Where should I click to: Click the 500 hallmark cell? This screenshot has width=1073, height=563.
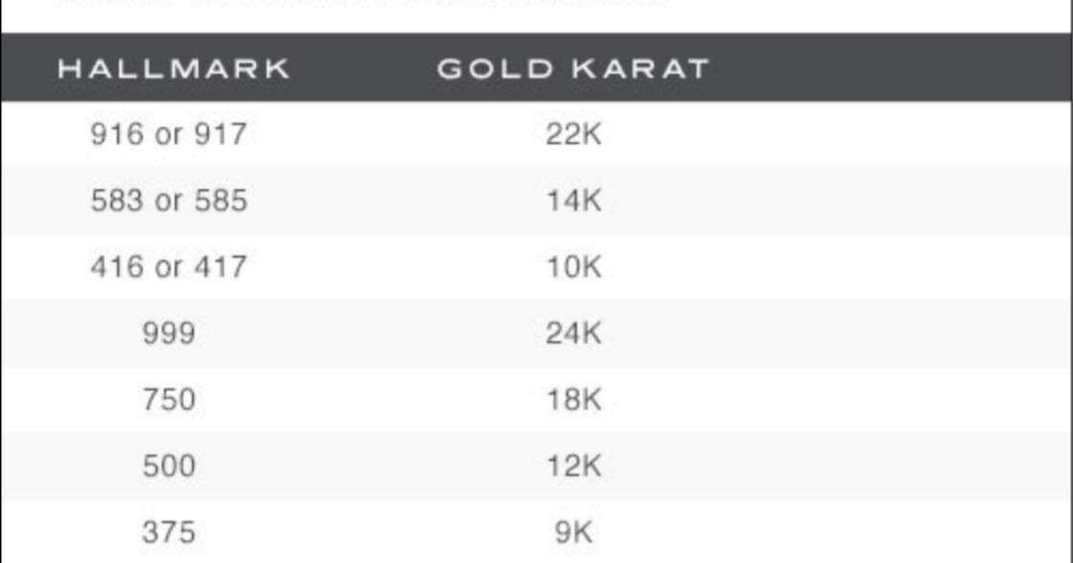coord(169,467)
